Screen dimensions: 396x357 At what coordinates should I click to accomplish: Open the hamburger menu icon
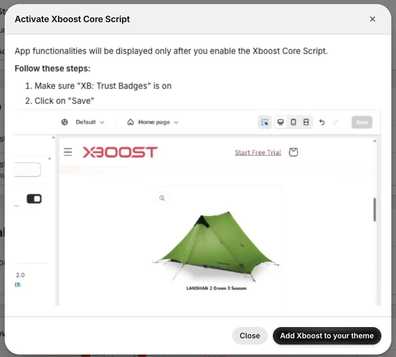click(x=68, y=152)
